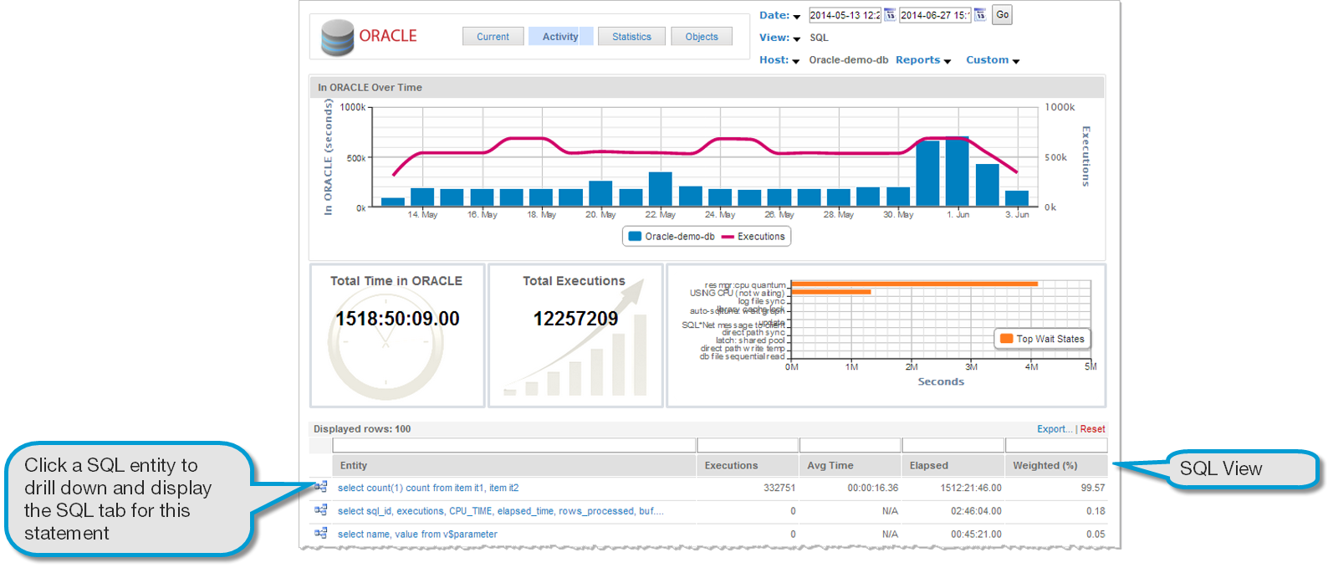Click the Go button
1328x573 pixels.
(1002, 15)
